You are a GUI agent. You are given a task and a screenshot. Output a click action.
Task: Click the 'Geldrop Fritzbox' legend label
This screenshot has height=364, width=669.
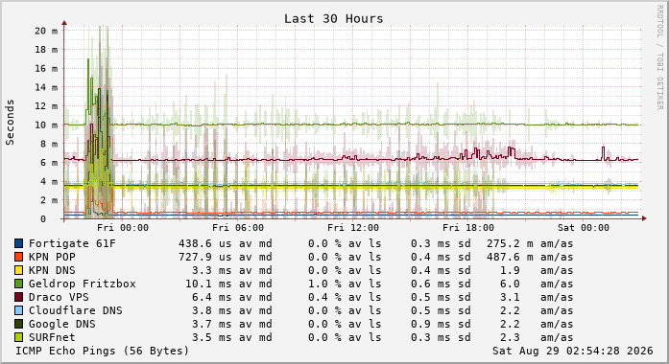[83, 284]
